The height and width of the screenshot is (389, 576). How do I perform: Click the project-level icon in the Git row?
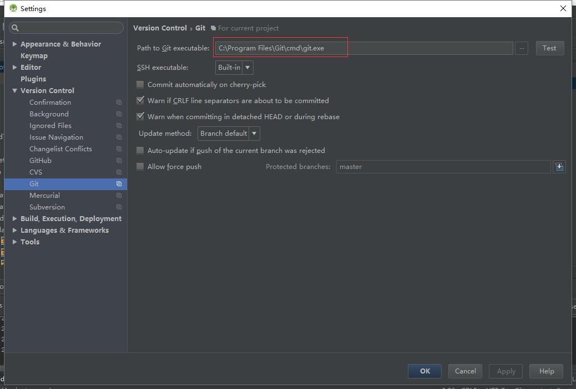pyautogui.click(x=119, y=184)
